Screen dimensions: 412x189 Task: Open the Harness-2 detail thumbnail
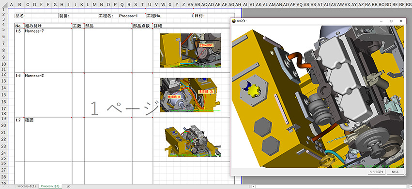click(x=190, y=95)
